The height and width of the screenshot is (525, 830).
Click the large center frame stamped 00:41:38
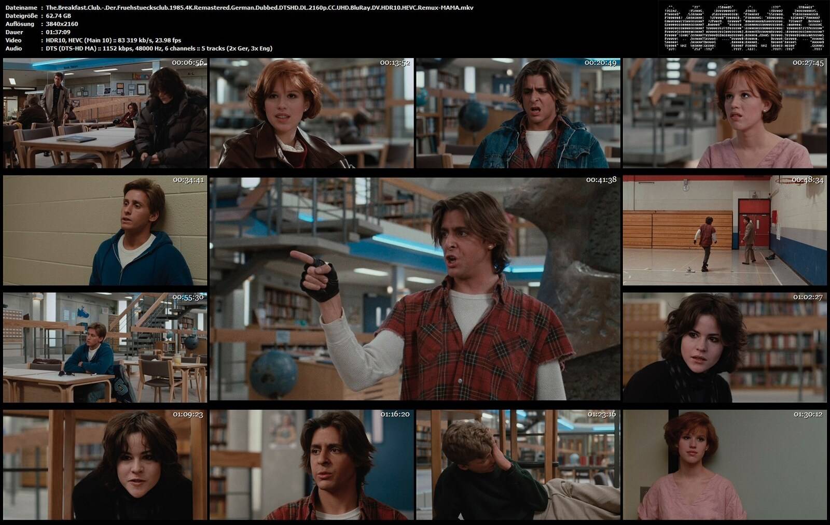(415, 289)
